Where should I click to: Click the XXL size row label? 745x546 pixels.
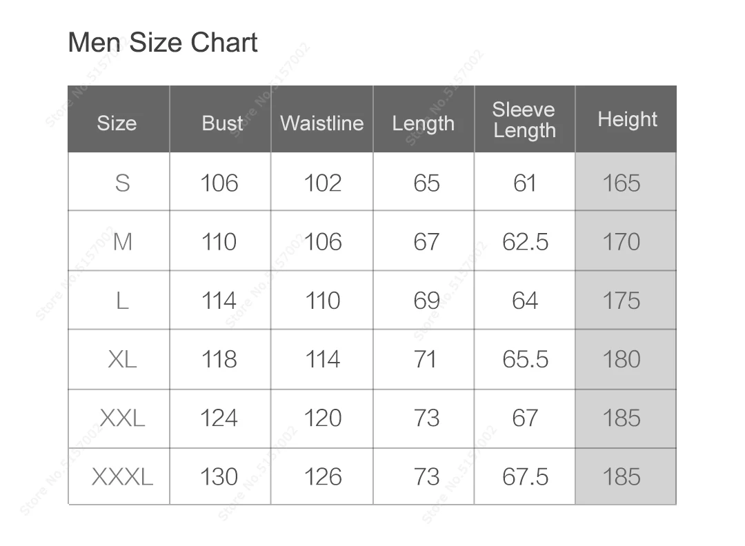point(122,418)
